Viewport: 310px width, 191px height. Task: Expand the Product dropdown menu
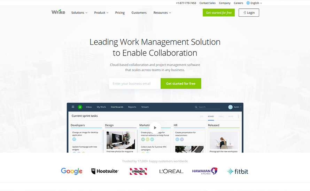101,13
